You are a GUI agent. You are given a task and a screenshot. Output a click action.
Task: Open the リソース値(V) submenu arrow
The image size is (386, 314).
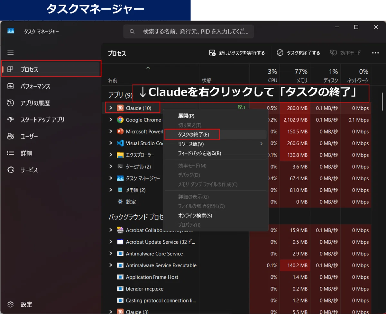(261, 144)
